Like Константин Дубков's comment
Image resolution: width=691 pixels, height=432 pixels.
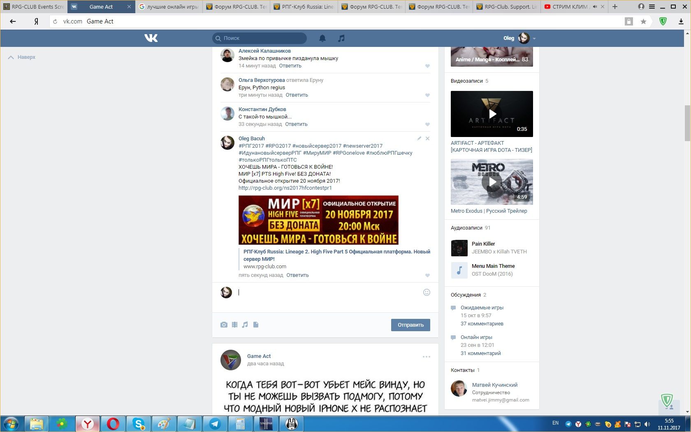(427, 124)
